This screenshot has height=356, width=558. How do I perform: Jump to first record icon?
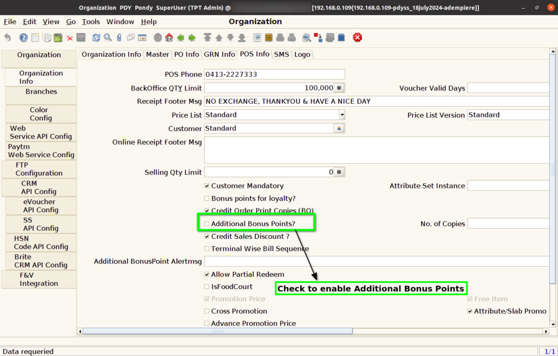pyautogui.click(x=208, y=38)
